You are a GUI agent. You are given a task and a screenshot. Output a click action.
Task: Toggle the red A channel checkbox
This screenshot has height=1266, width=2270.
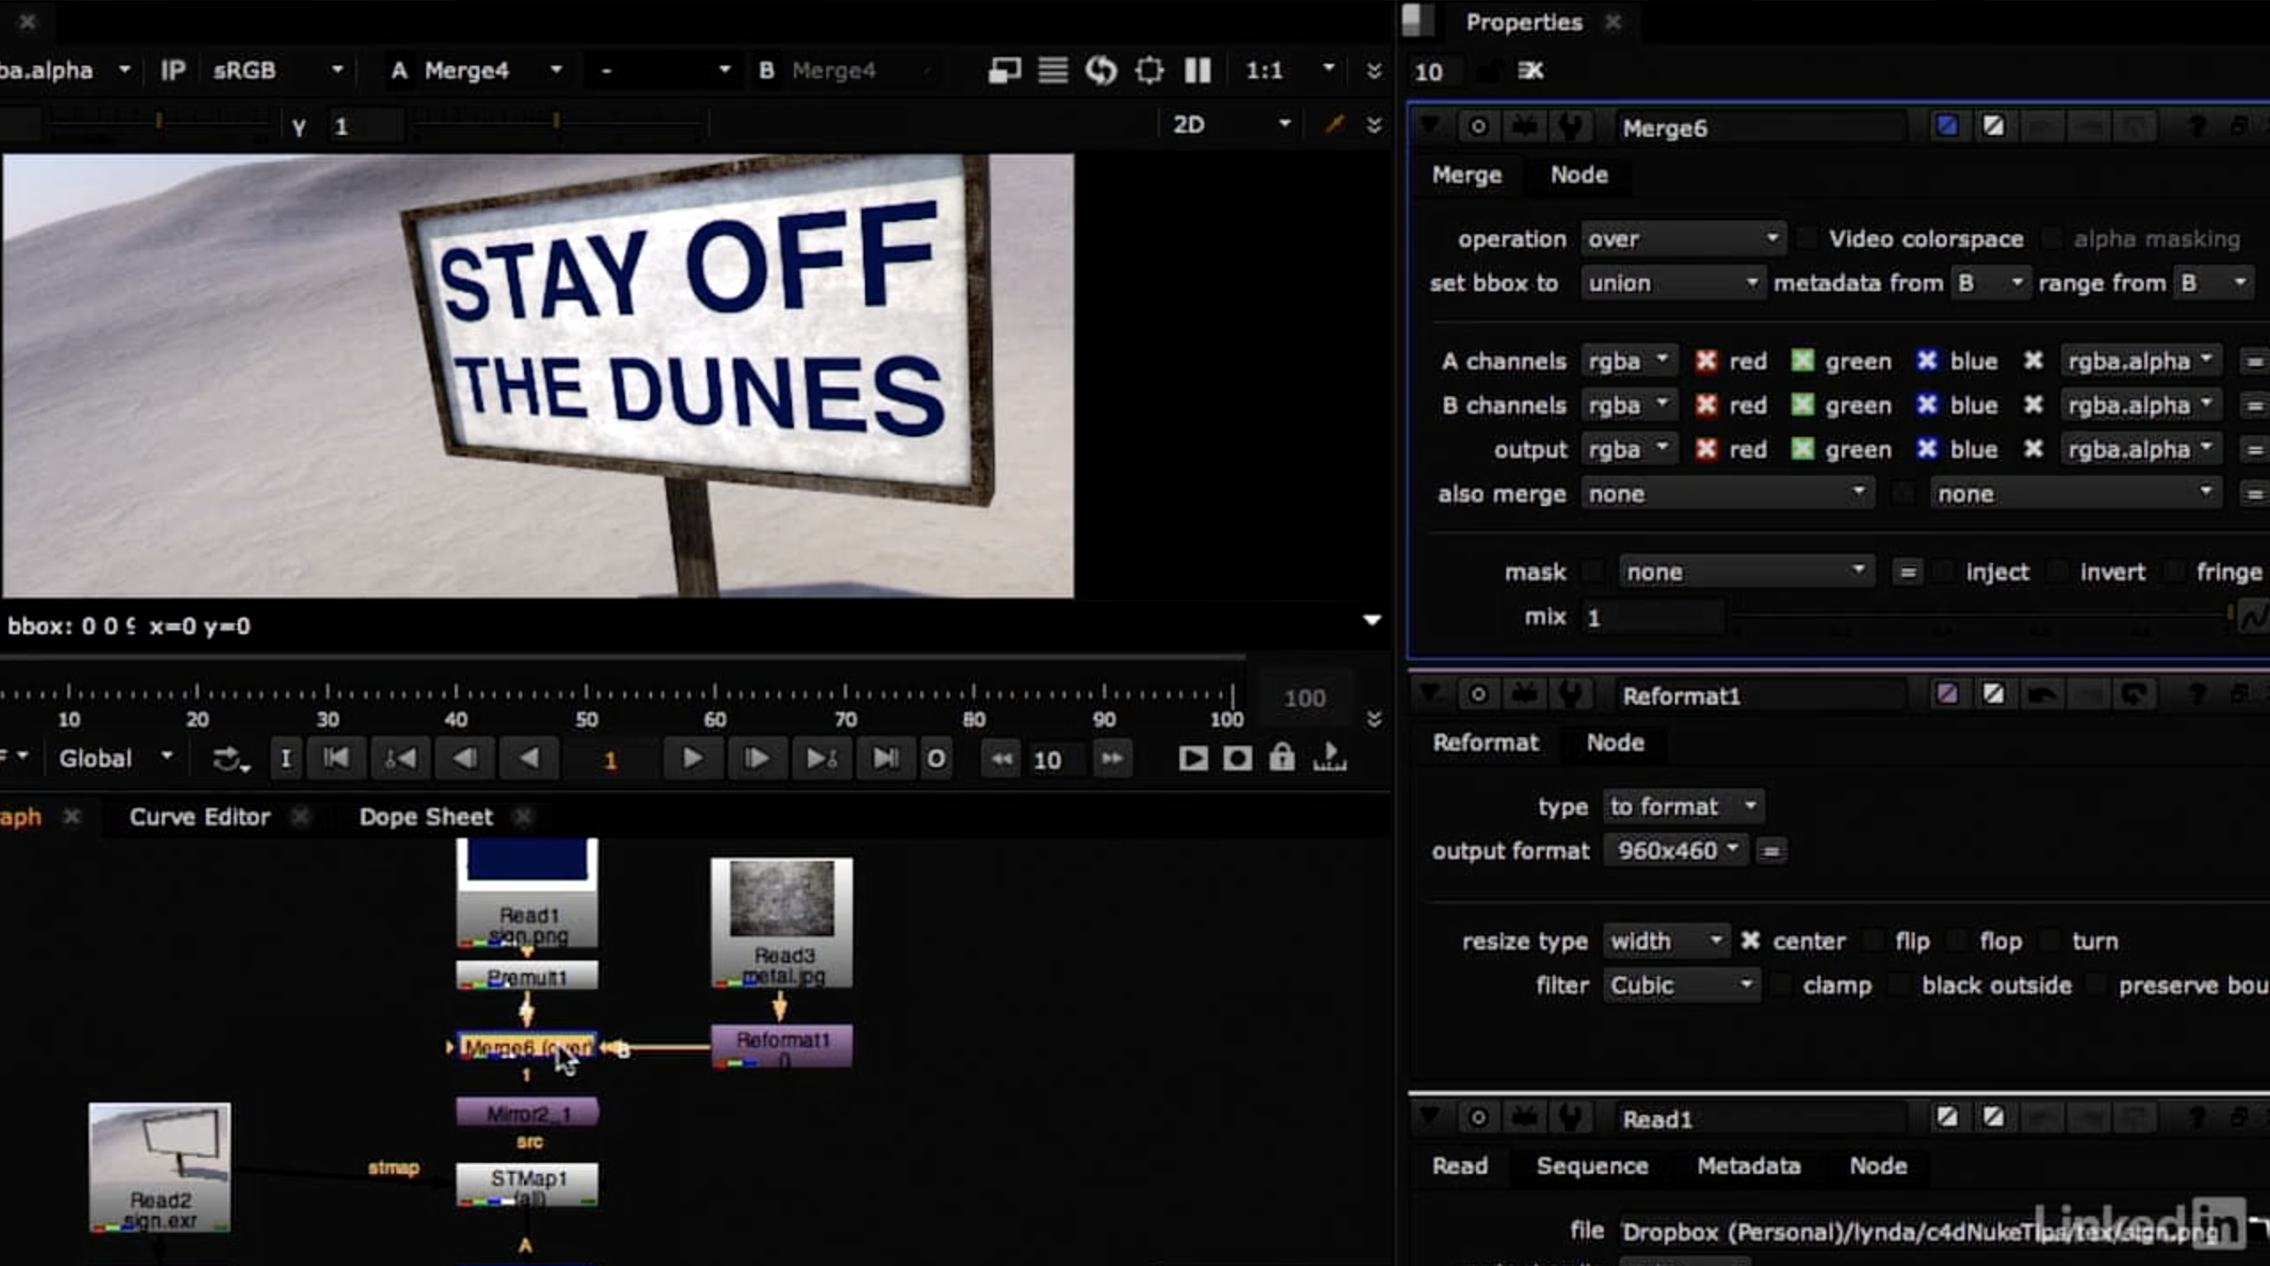click(x=1706, y=360)
